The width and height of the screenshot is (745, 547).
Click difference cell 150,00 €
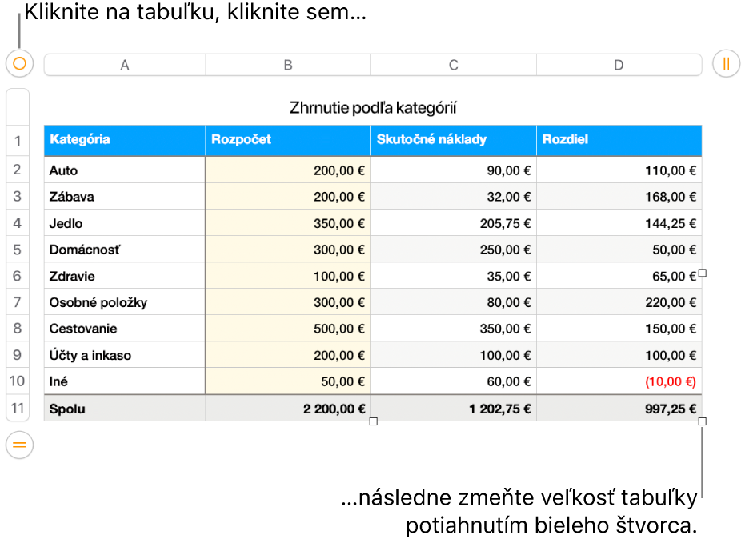point(619,329)
